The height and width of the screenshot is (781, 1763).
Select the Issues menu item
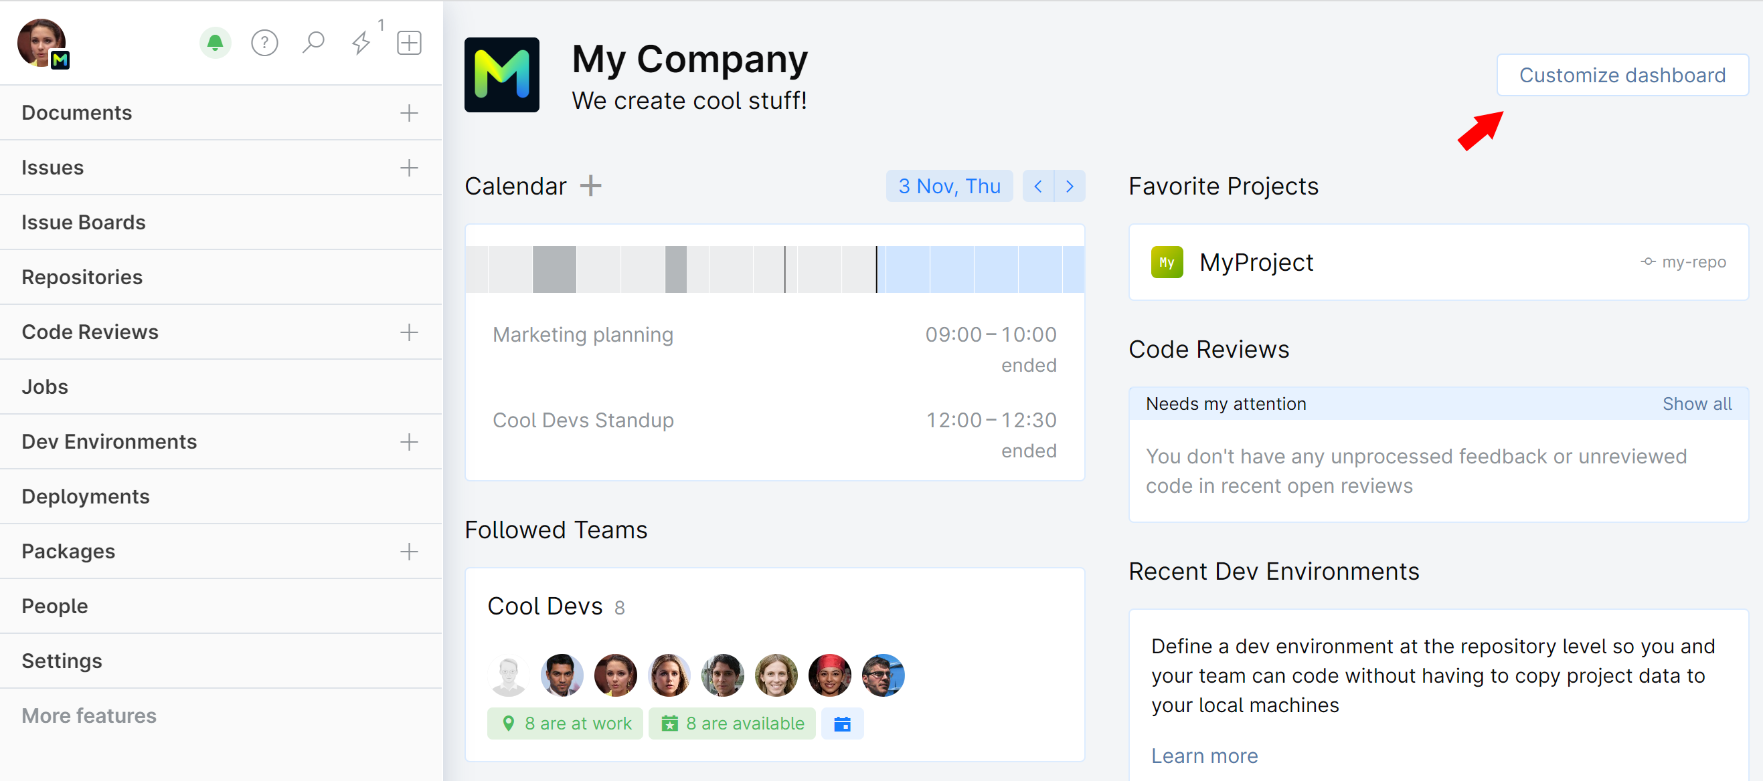tap(53, 166)
